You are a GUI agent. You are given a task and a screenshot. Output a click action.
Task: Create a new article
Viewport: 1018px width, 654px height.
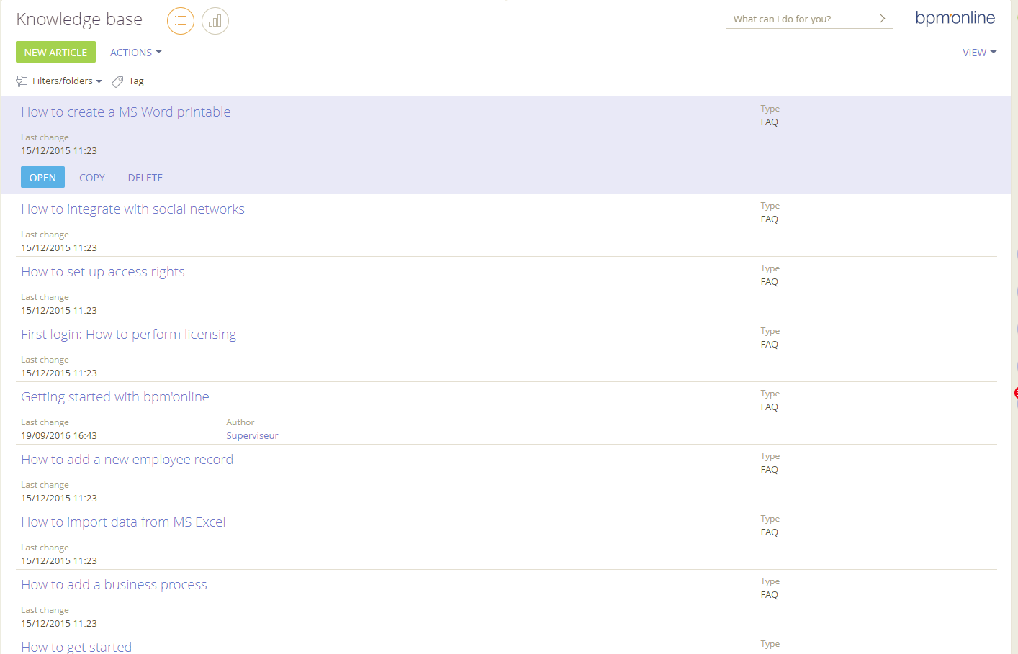55,52
